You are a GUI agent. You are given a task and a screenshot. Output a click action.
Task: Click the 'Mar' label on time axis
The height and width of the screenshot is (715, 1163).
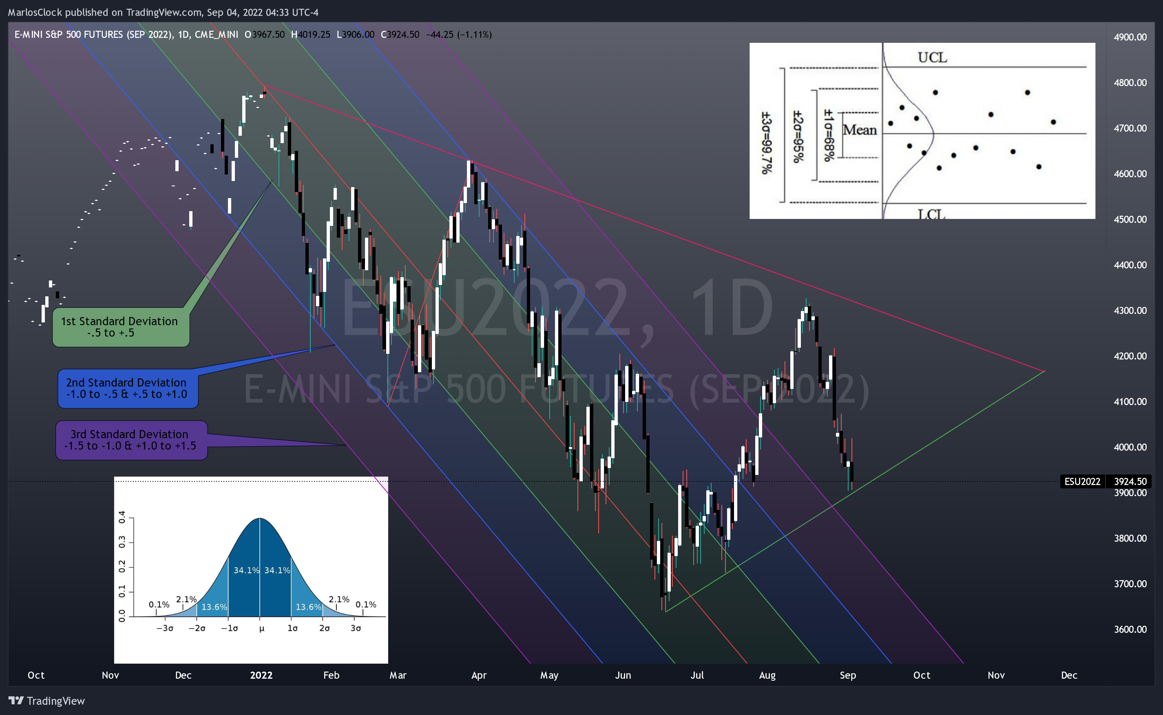point(398,675)
